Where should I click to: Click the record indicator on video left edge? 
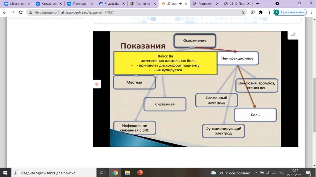coord(97,84)
